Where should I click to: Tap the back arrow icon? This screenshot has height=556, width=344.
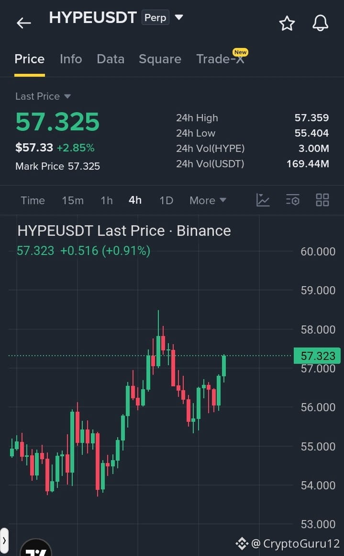coord(24,23)
